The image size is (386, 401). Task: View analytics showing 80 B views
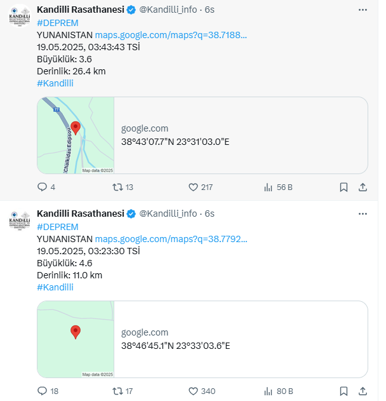[x=269, y=391]
